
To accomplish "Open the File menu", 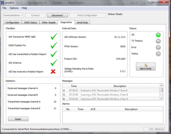I will [4, 8].
